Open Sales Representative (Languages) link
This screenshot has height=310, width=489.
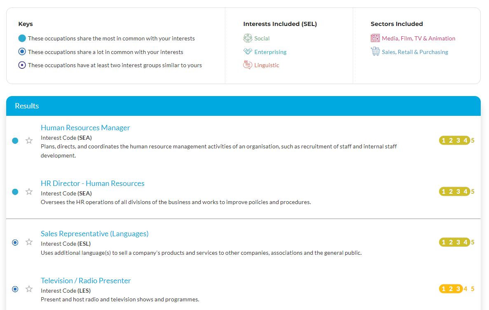coord(94,234)
